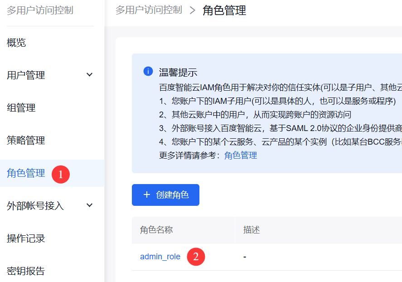Viewport: 402px width, 282px height.
Task: Click the tip line starting 2、其他云账户
Action: pos(255,115)
